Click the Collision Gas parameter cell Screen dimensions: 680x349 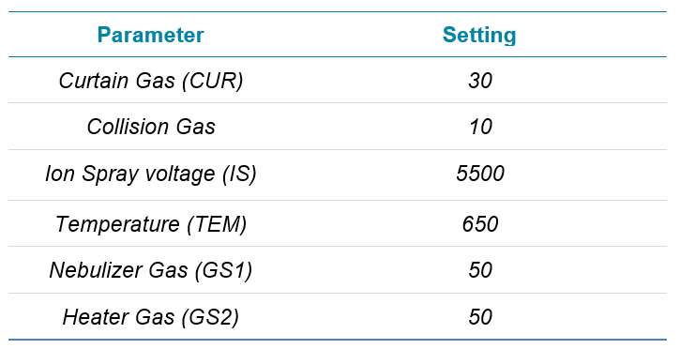click(x=151, y=127)
